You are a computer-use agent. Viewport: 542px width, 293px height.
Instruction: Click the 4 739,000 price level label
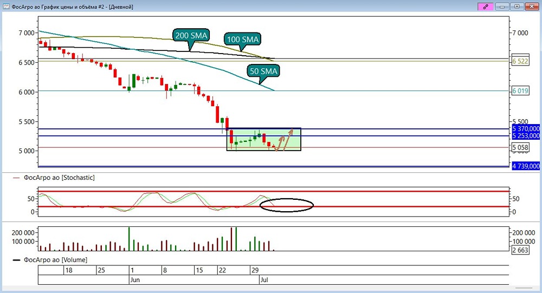click(525, 166)
